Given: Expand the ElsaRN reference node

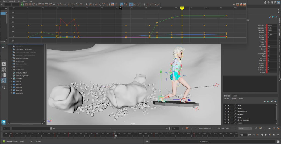Looking at the screenshot, I should tap(12, 81).
